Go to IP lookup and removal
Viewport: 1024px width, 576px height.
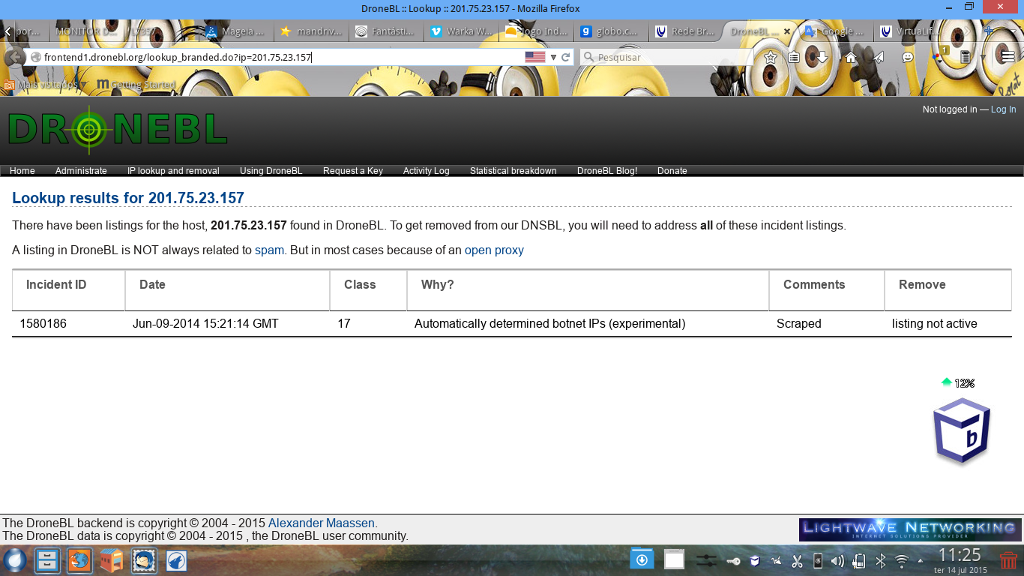pyautogui.click(x=173, y=171)
